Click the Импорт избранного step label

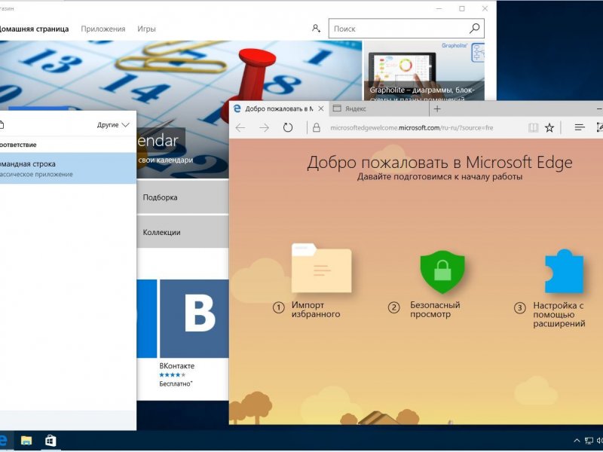(315, 310)
